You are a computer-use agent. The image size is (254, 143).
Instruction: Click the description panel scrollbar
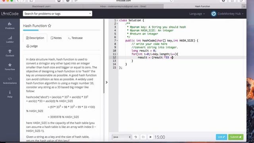104,56
